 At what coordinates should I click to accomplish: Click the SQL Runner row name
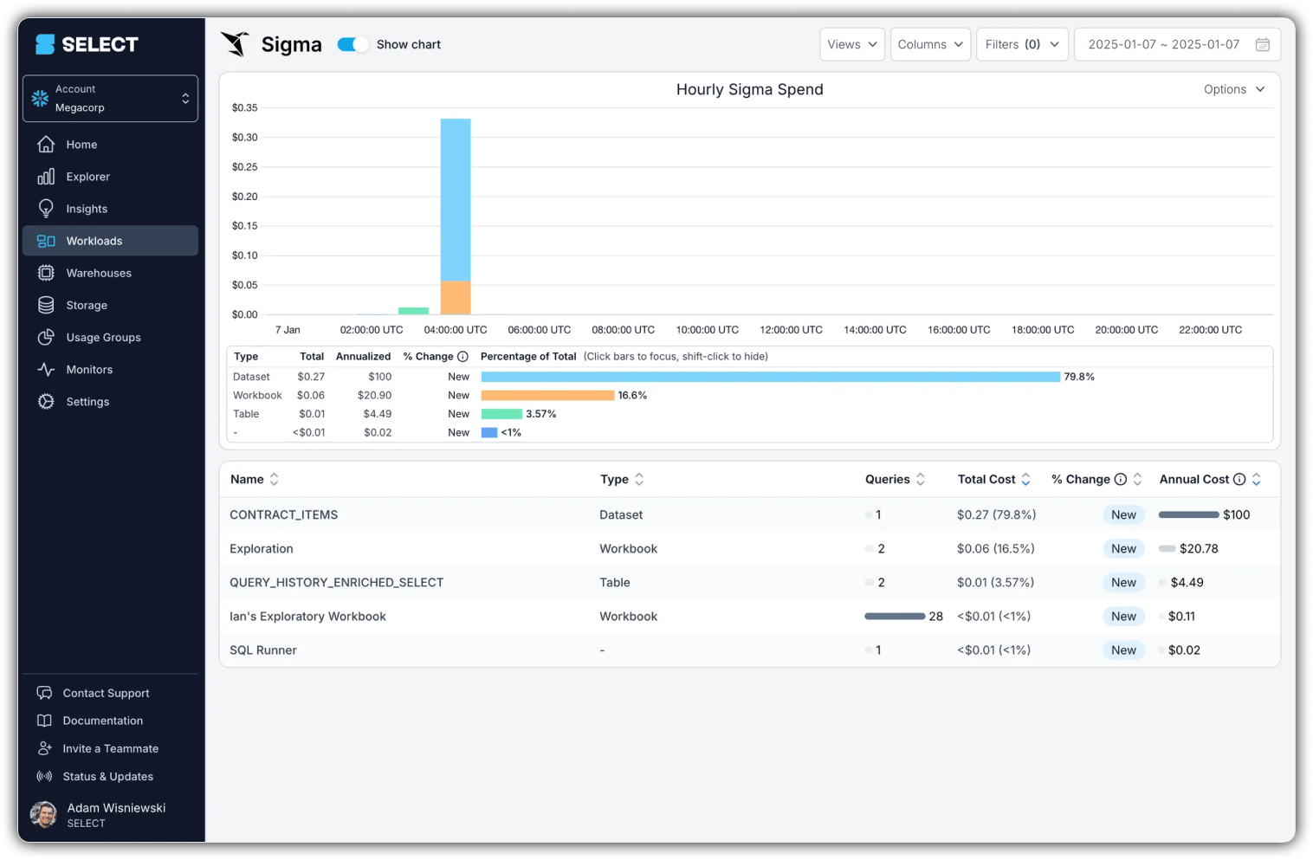(x=262, y=650)
